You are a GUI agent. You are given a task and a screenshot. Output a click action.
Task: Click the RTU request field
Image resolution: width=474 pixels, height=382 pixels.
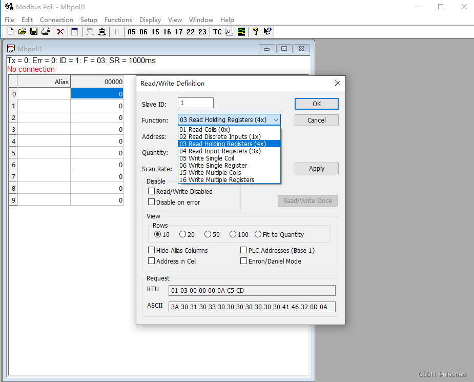[x=252, y=290]
